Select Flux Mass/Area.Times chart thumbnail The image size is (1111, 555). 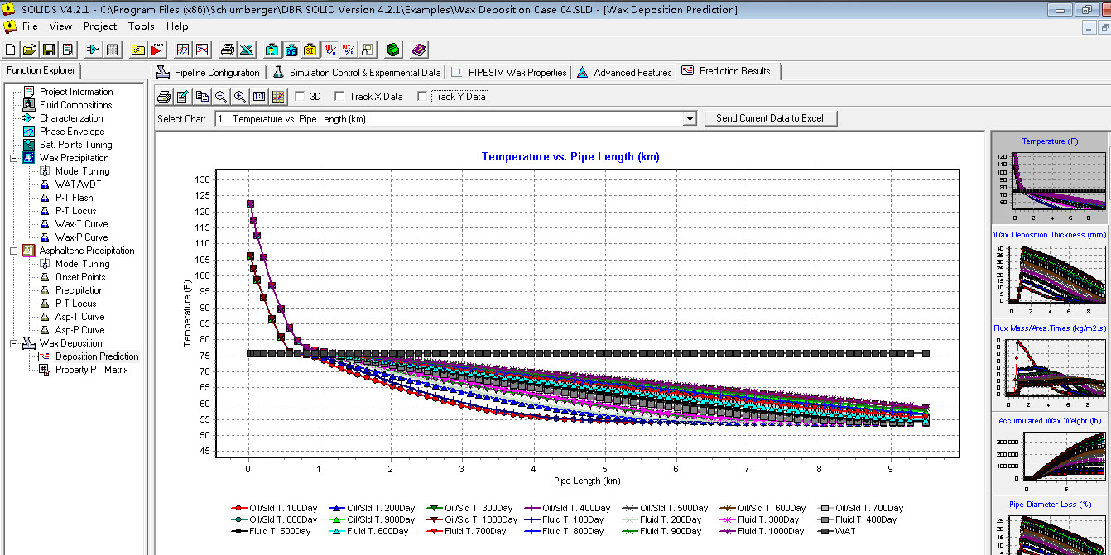coord(1050,363)
